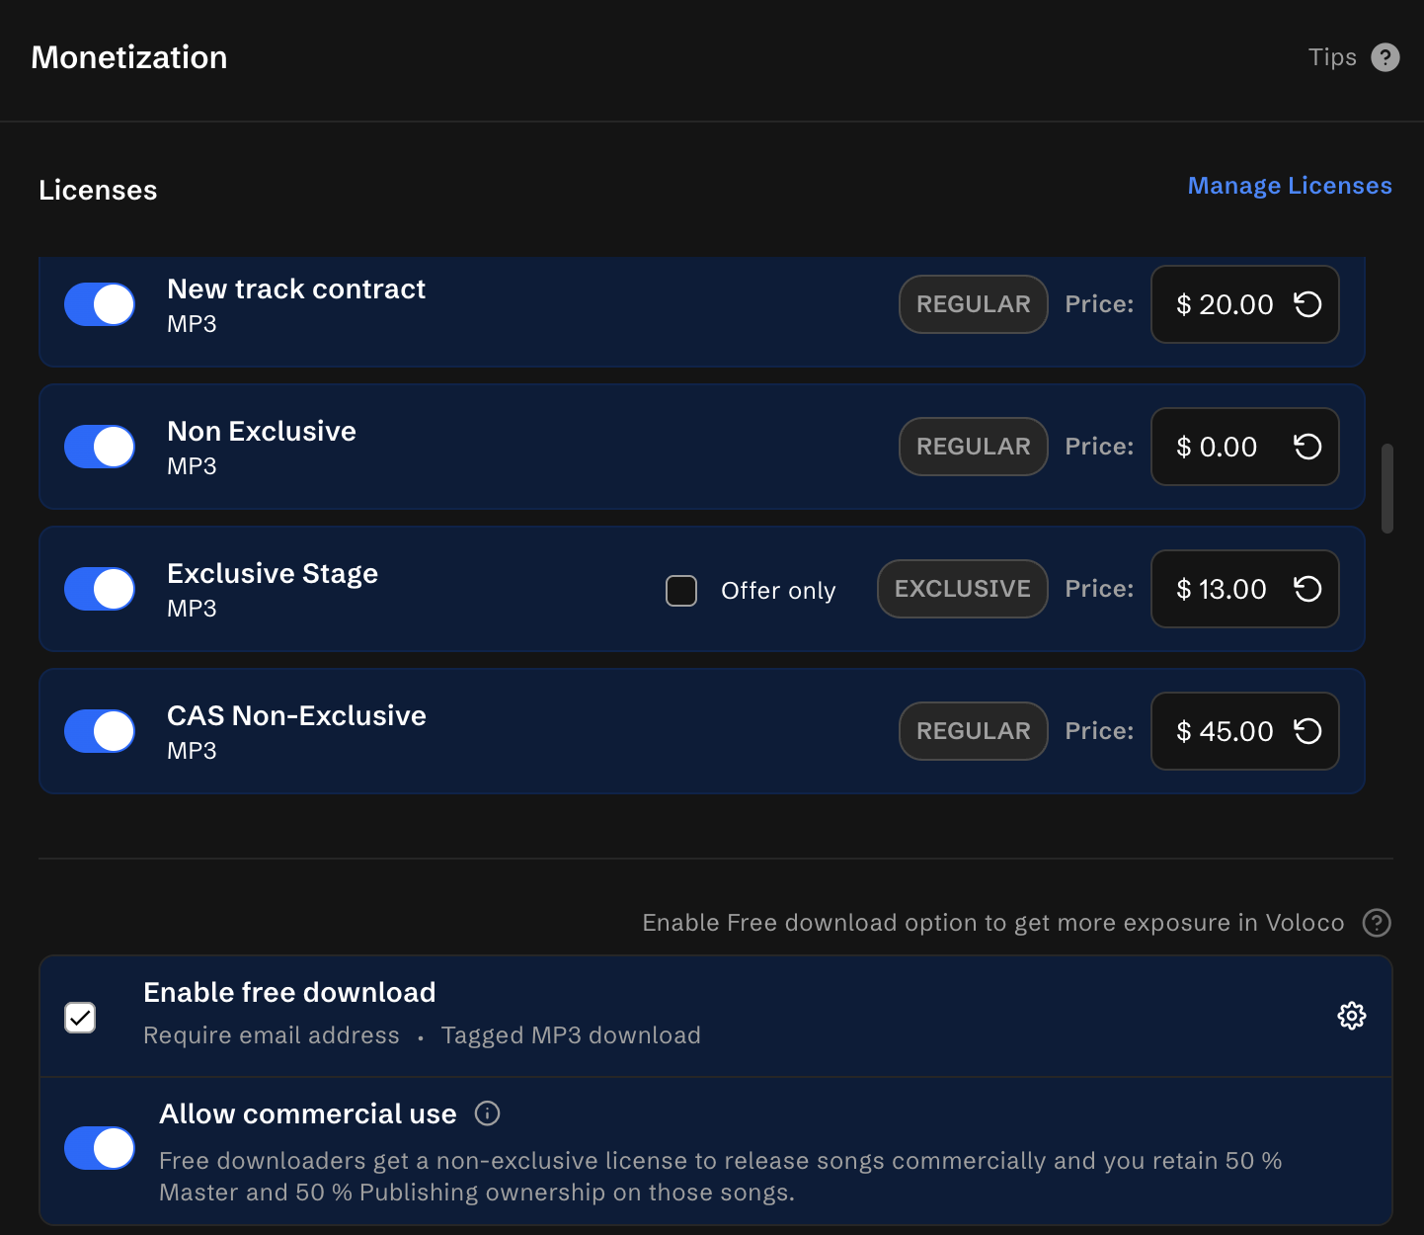Check the Offer only box
The image size is (1424, 1235).
click(x=681, y=591)
